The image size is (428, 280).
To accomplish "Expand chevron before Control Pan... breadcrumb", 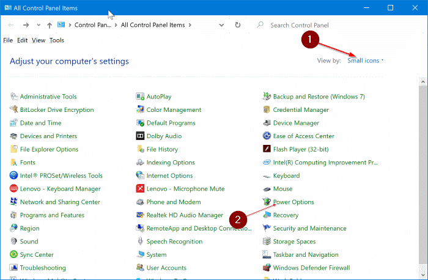I will click(70, 25).
